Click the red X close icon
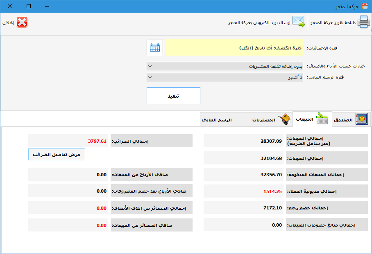This screenshot has width=372, height=254. coord(22,22)
